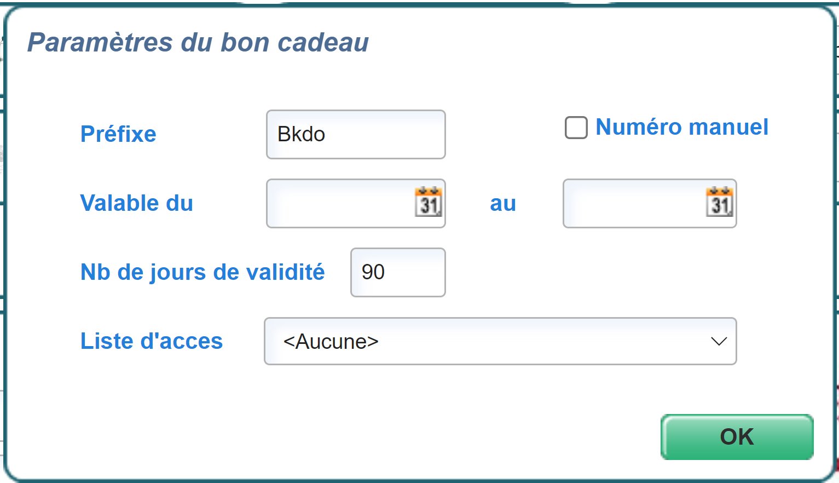Click the au label between date fields
The height and width of the screenshot is (483, 839).
[x=503, y=203]
